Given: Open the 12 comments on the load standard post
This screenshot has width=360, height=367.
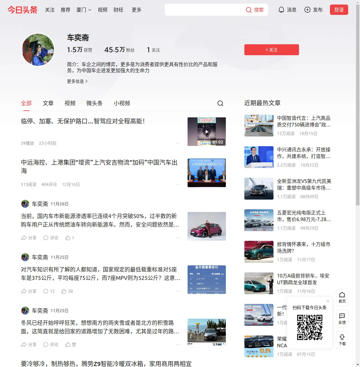Looking at the screenshot, I should [x=49, y=291].
